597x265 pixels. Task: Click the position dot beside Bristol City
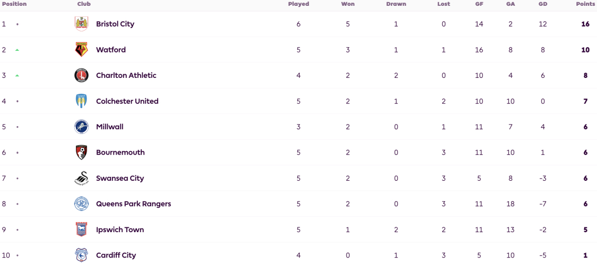[x=17, y=24]
